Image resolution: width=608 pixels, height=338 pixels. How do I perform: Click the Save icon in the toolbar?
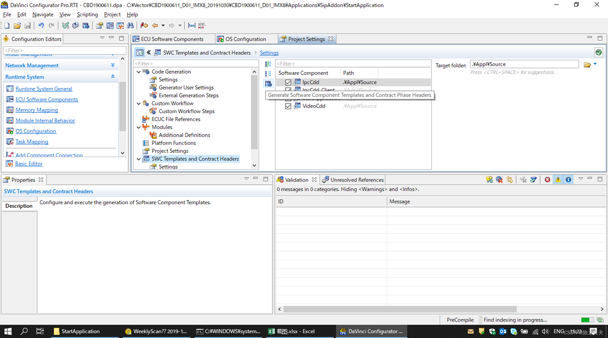click(x=27, y=26)
